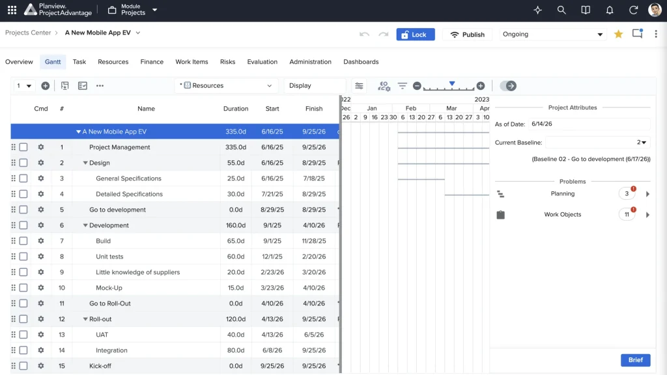
Task: Open the Risks tab
Action: pos(227,62)
